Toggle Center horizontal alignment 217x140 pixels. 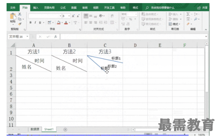[x=91, y=22]
